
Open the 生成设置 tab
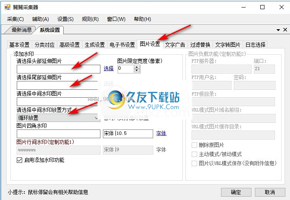[95, 45]
